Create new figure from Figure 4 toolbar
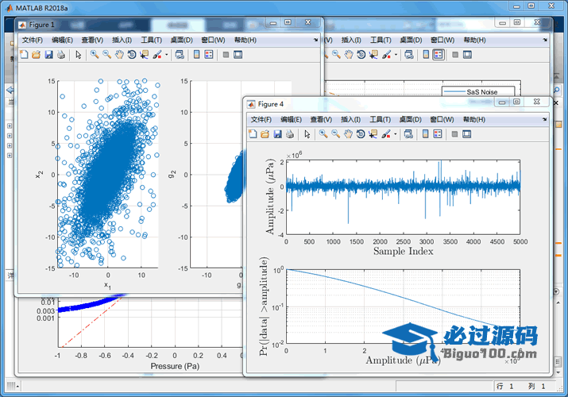Image resolution: width=568 pixels, height=397 pixels. (x=253, y=134)
